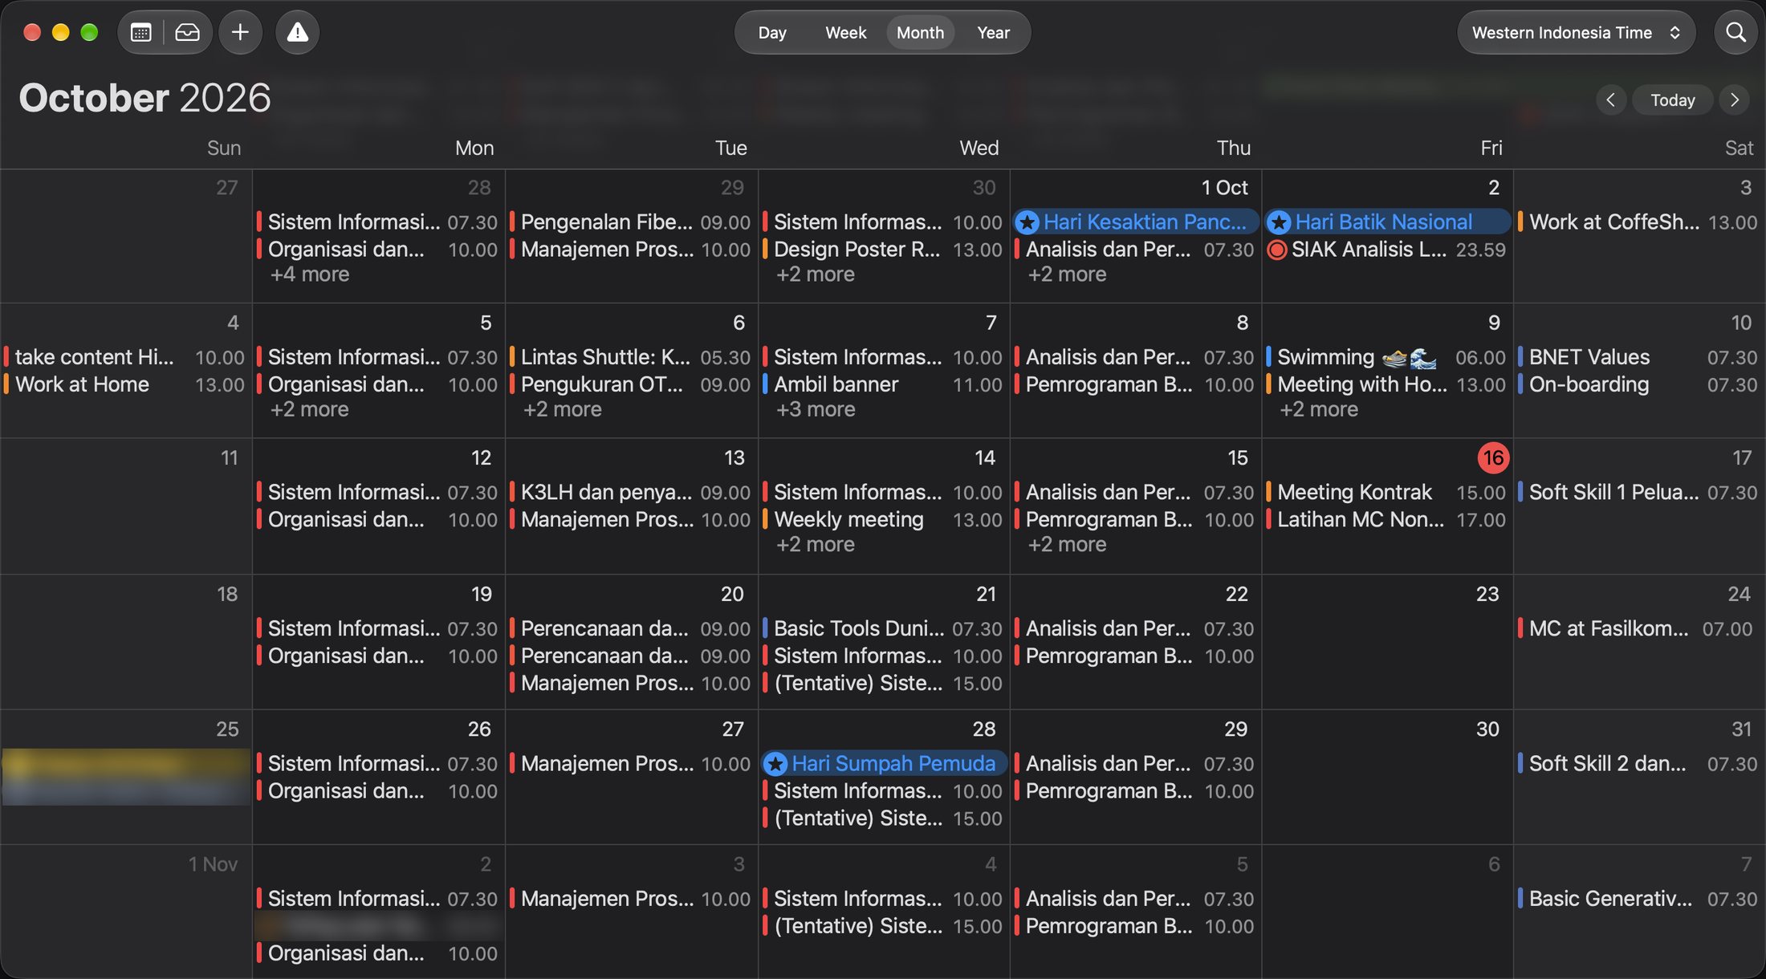
Task: Open On-boarding event on Saturday 10
Action: [x=1638, y=384]
